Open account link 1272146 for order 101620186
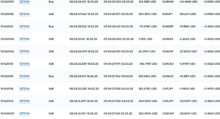Viewport: 220px width, 119px height. coord(24,14)
